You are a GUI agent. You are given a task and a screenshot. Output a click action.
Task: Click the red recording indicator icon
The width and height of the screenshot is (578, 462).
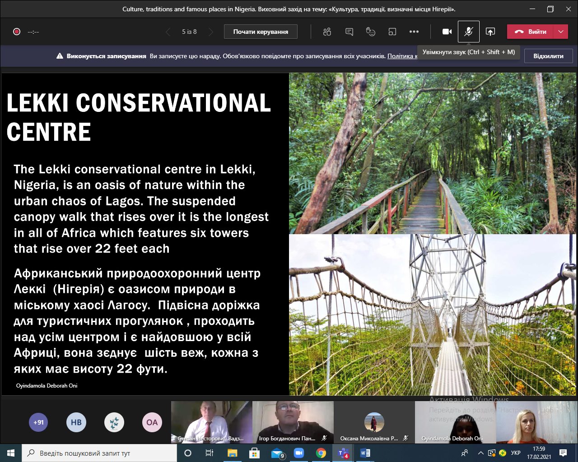pos(17,32)
